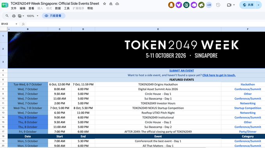Select 'Sui Basecamp - Day 2' cell
Viewport: 265px width, 148px height.
(x=158, y=127)
